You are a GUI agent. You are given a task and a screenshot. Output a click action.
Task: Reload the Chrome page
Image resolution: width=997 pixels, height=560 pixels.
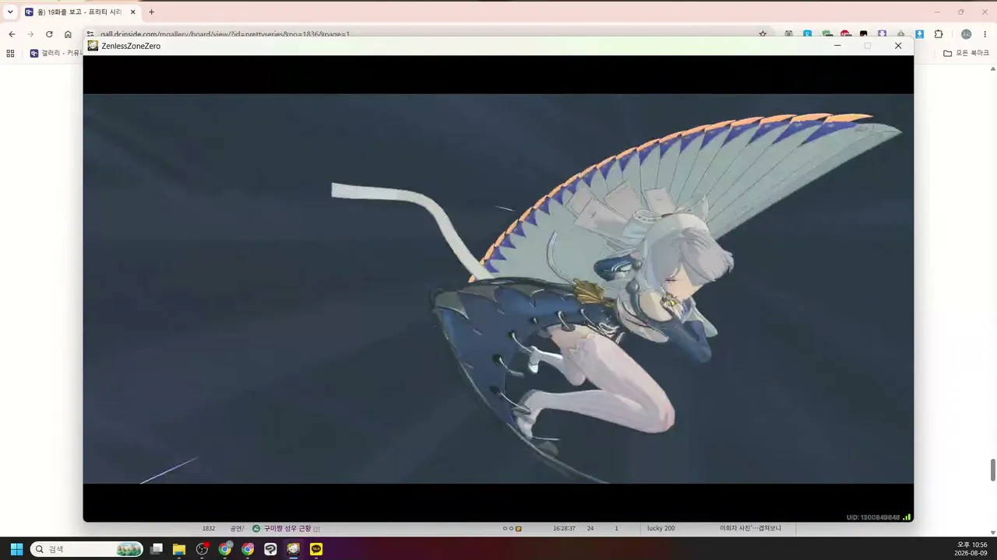pyautogui.click(x=49, y=34)
